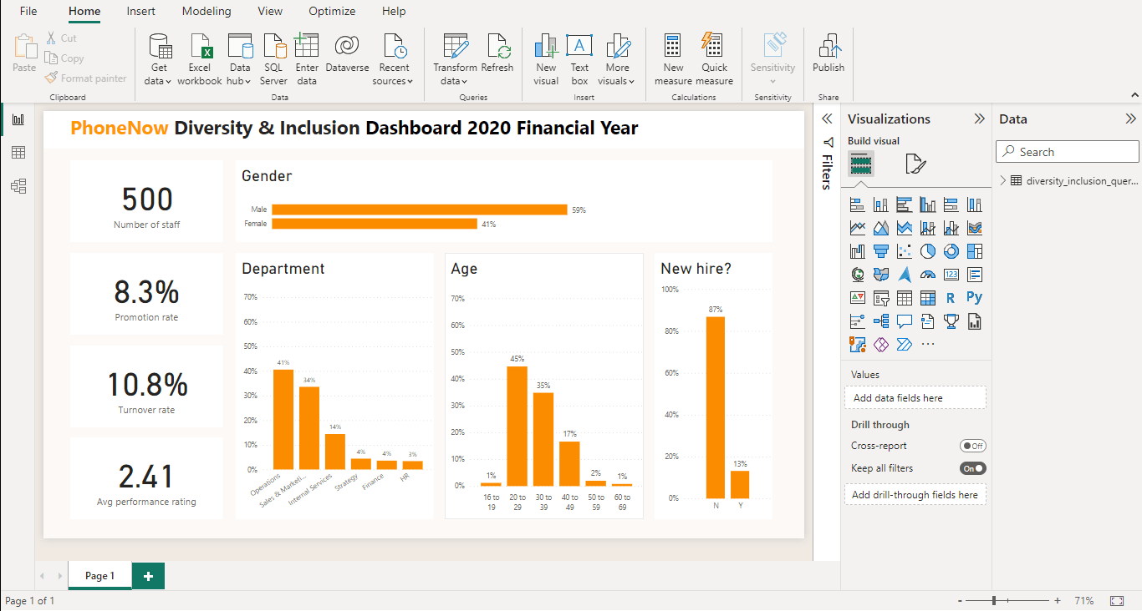1142x611 pixels.
Task: Open the Modeling ribbon tab
Action: [x=206, y=11]
